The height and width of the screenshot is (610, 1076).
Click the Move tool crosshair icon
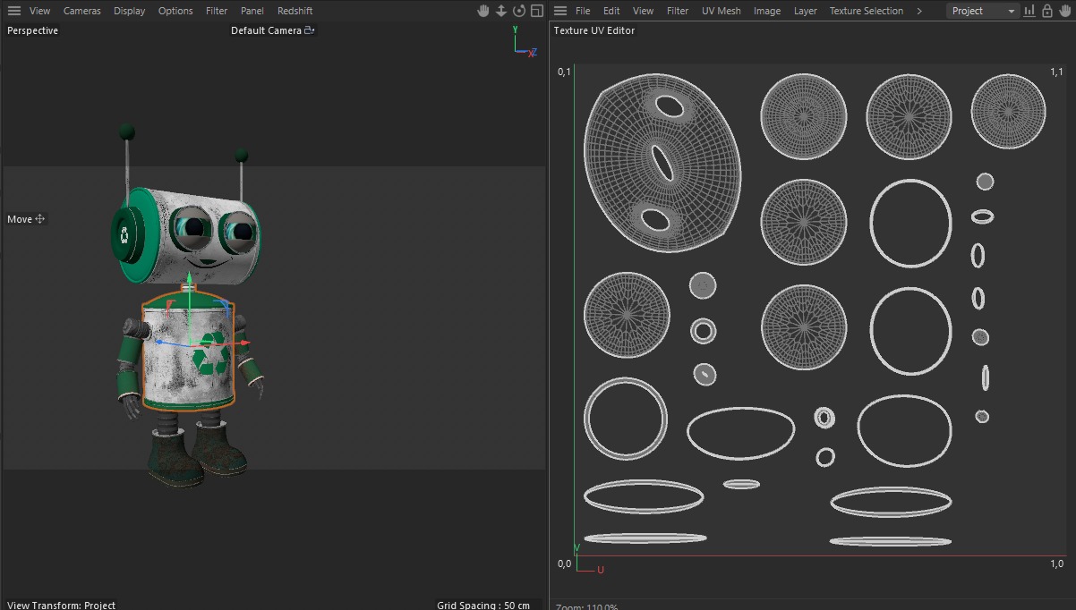tap(39, 219)
